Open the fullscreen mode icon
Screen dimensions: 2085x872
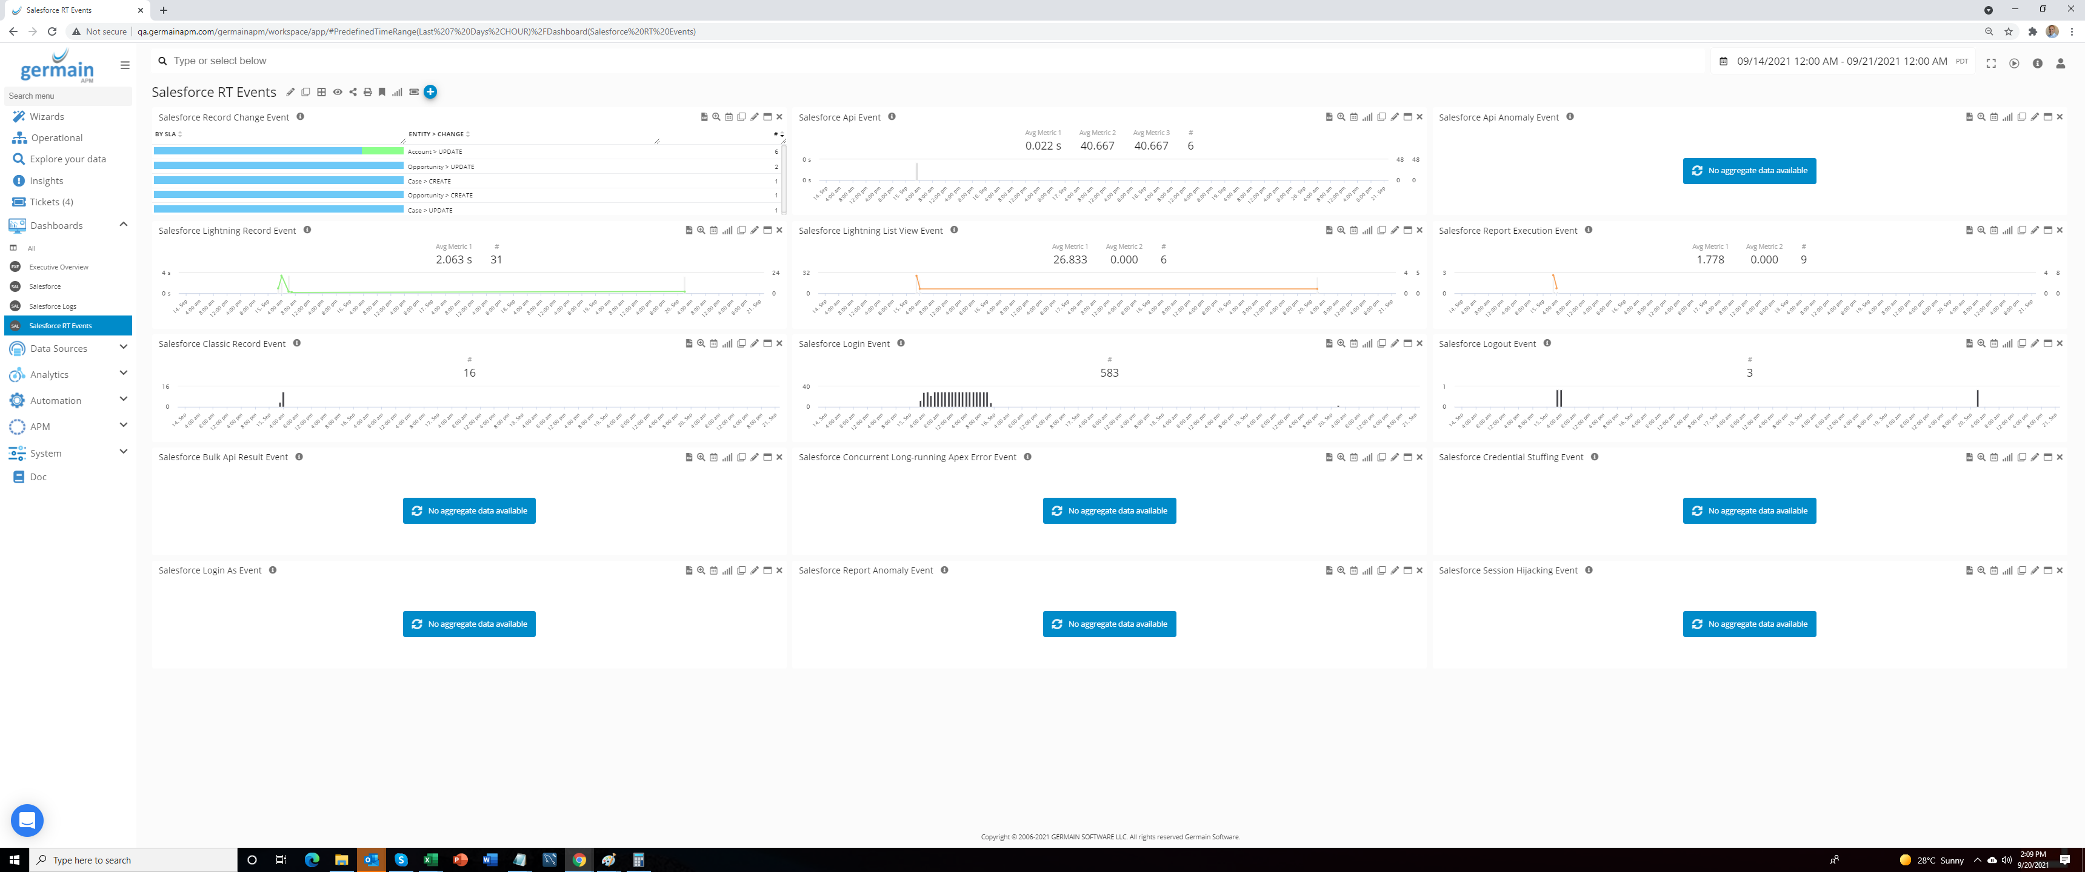click(1990, 63)
